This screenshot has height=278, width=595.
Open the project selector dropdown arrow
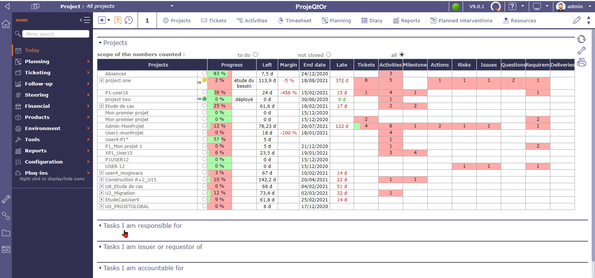pyautogui.click(x=172, y=6)
